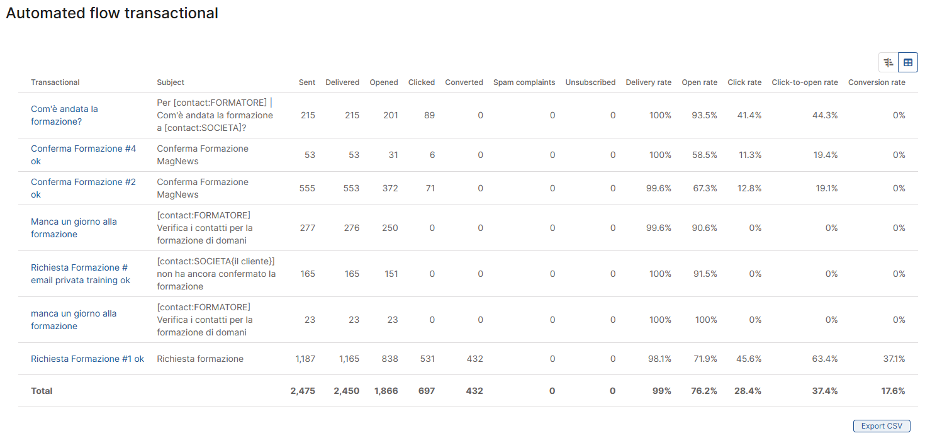This screenshot has height=438, width=925.
Task: Click the Sent column header
Action: pyautogui.click(x=307, y=82)
